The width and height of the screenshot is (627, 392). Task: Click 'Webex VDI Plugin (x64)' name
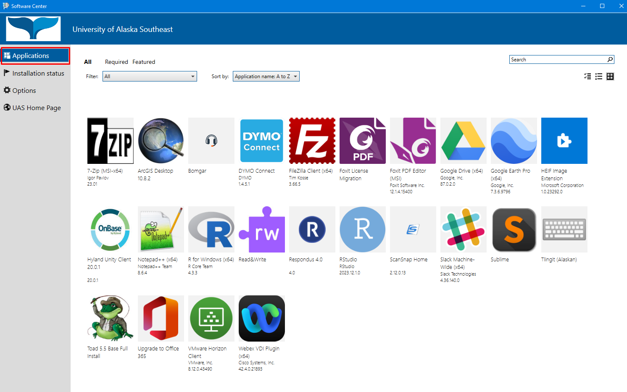(259, 352)
